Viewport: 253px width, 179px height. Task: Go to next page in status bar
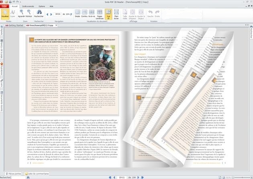pos(138,177)
